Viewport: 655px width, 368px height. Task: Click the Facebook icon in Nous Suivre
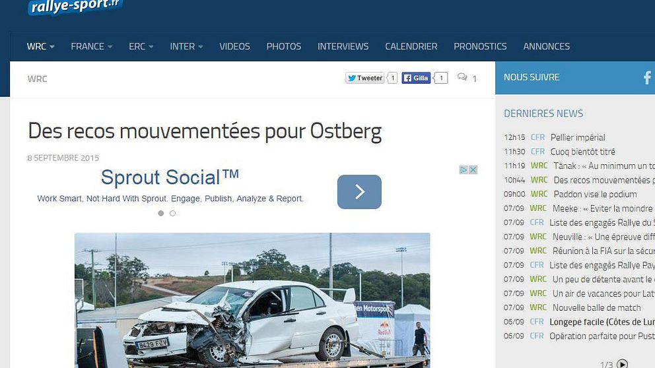(647, 78)
